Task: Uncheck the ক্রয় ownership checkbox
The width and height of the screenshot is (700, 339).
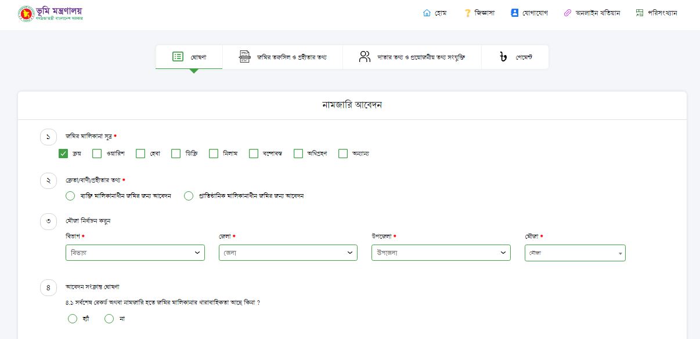Action: coord(64,154)
